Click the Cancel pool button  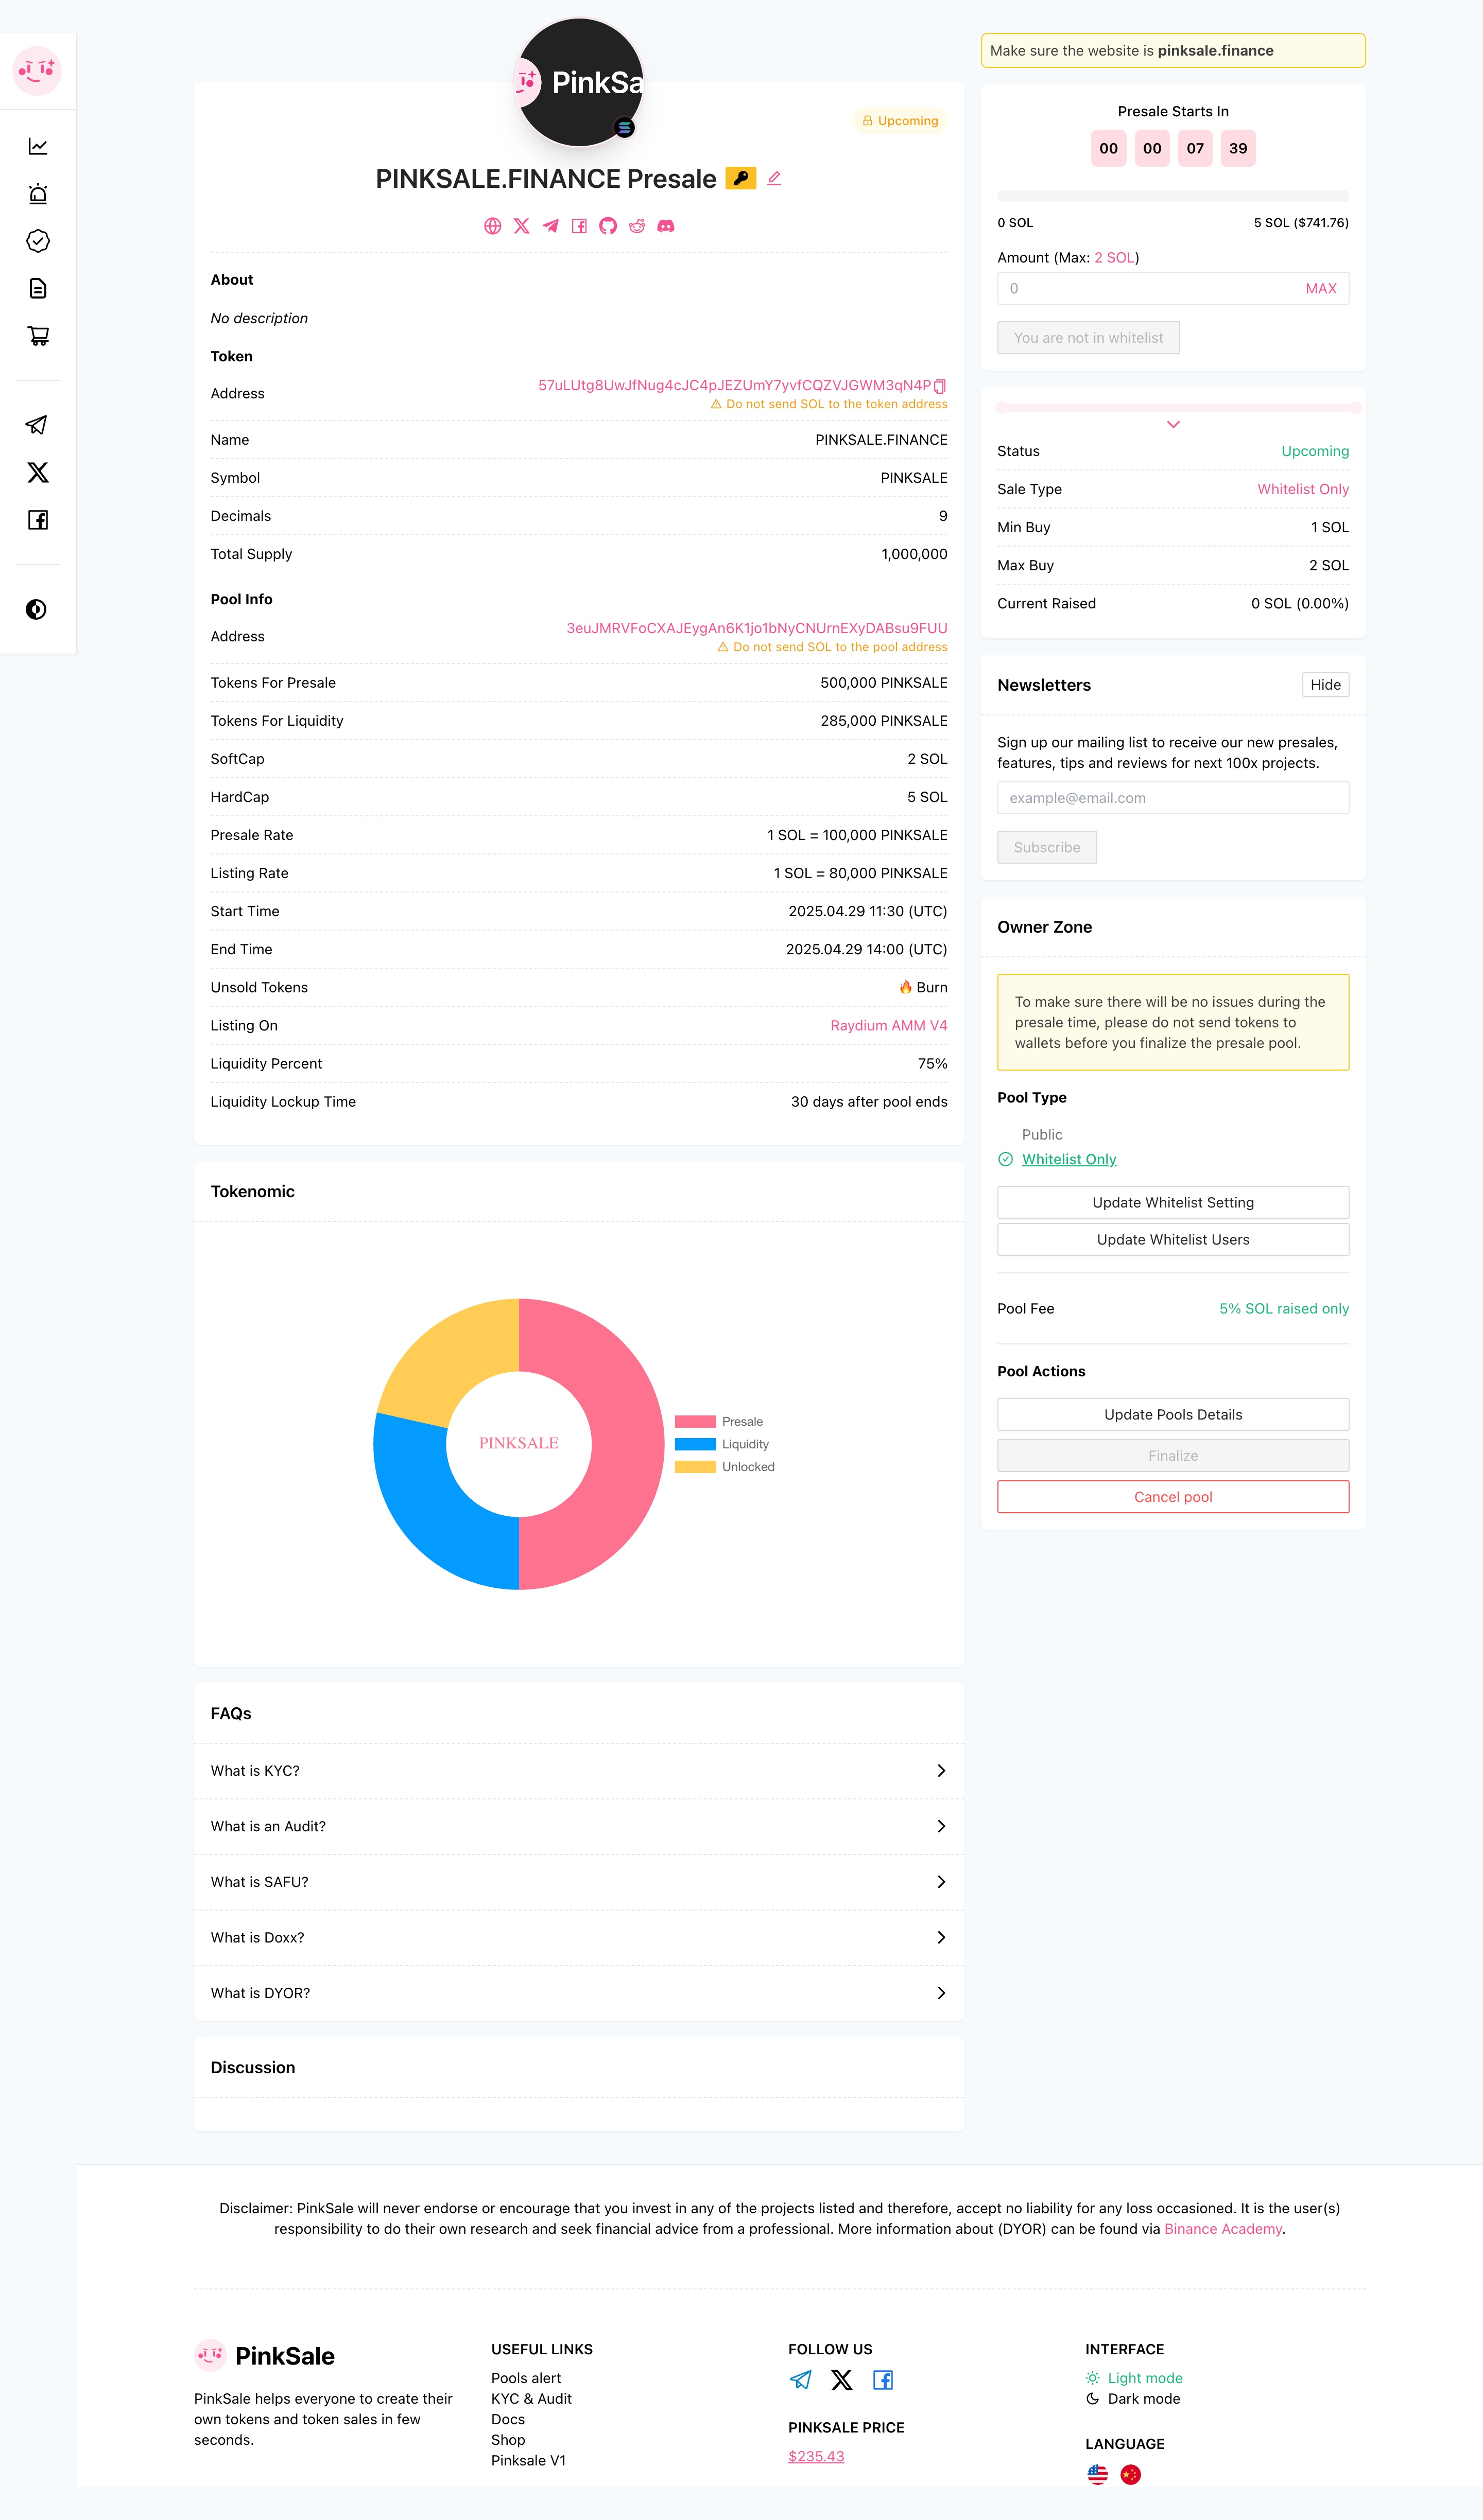tap(1173, 1497)
